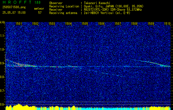
Task: Click the sloping echo trace near 1509
Action: click(153, 63)
